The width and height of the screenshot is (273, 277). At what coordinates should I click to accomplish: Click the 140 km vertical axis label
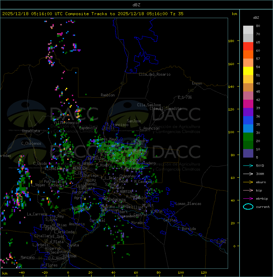(231, 87)
